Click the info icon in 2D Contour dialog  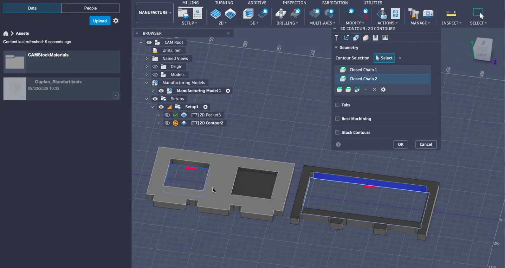click(338, 144)
